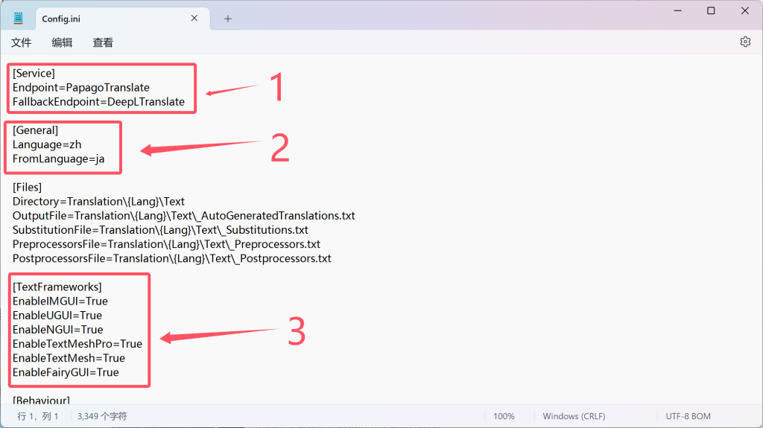
Task: Click the Notepad app icon in title bar
Action: (x=18, y=19)
